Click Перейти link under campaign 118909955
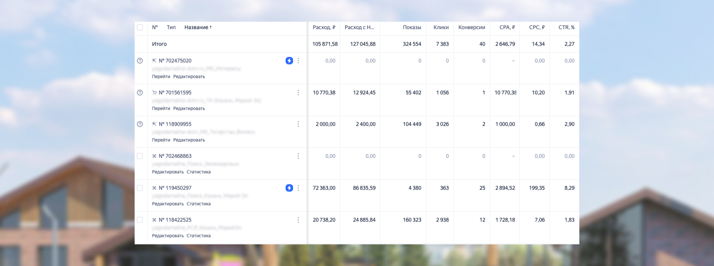The width and height of the screenshot is (714, 266). click(161, 140)
